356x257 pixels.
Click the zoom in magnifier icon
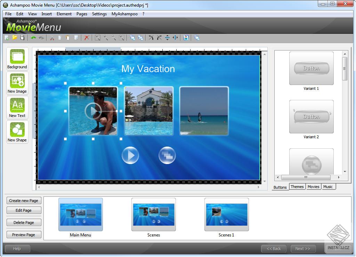106,38
